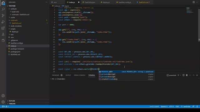
Task: Open the notifications bell in status bar
Action: point(197,106)
